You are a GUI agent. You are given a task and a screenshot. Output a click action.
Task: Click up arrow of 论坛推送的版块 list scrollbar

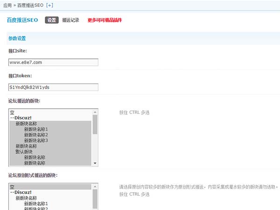[95, 112]
